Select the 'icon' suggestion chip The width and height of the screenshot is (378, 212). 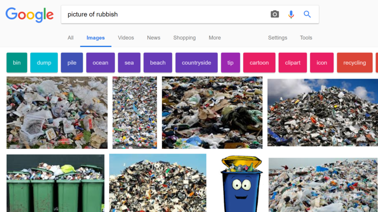point(322,63)
